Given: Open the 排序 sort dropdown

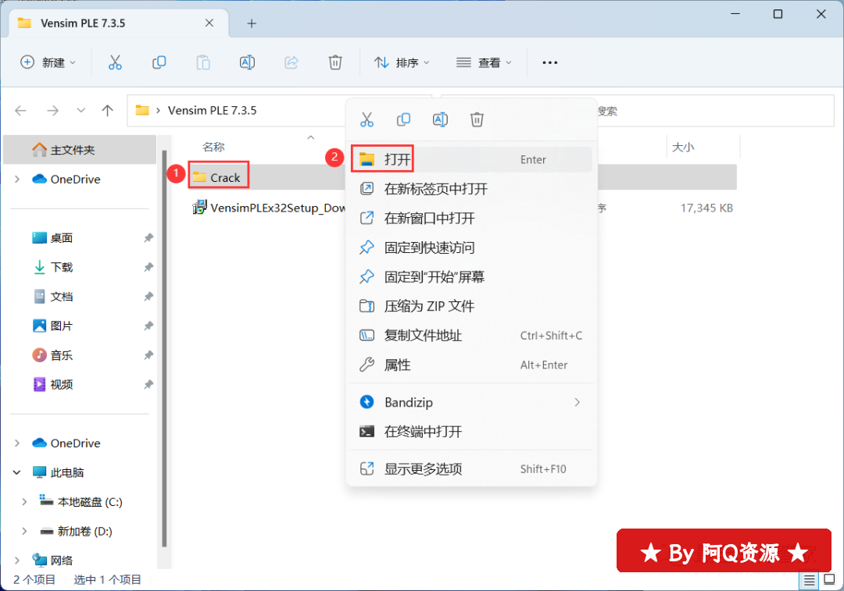Looking at the screenshot, I should (402, 62).
